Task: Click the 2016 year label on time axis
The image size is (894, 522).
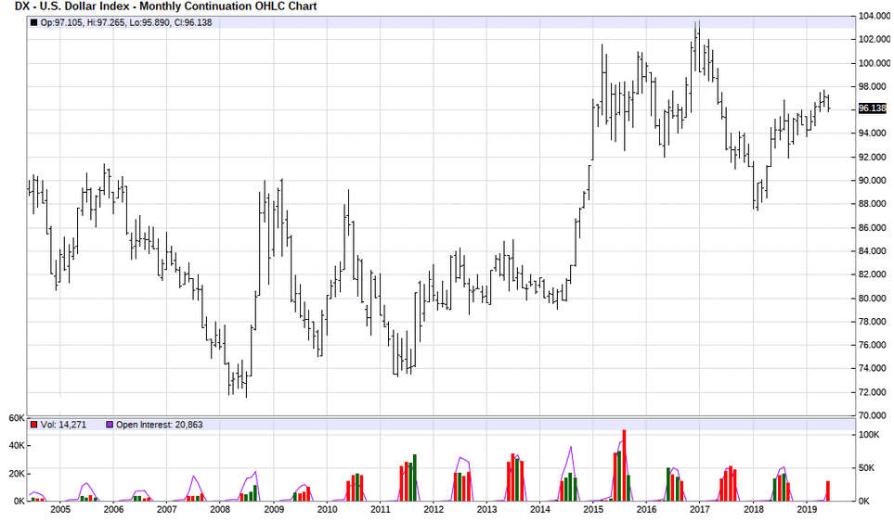Action: coord(646,509)
